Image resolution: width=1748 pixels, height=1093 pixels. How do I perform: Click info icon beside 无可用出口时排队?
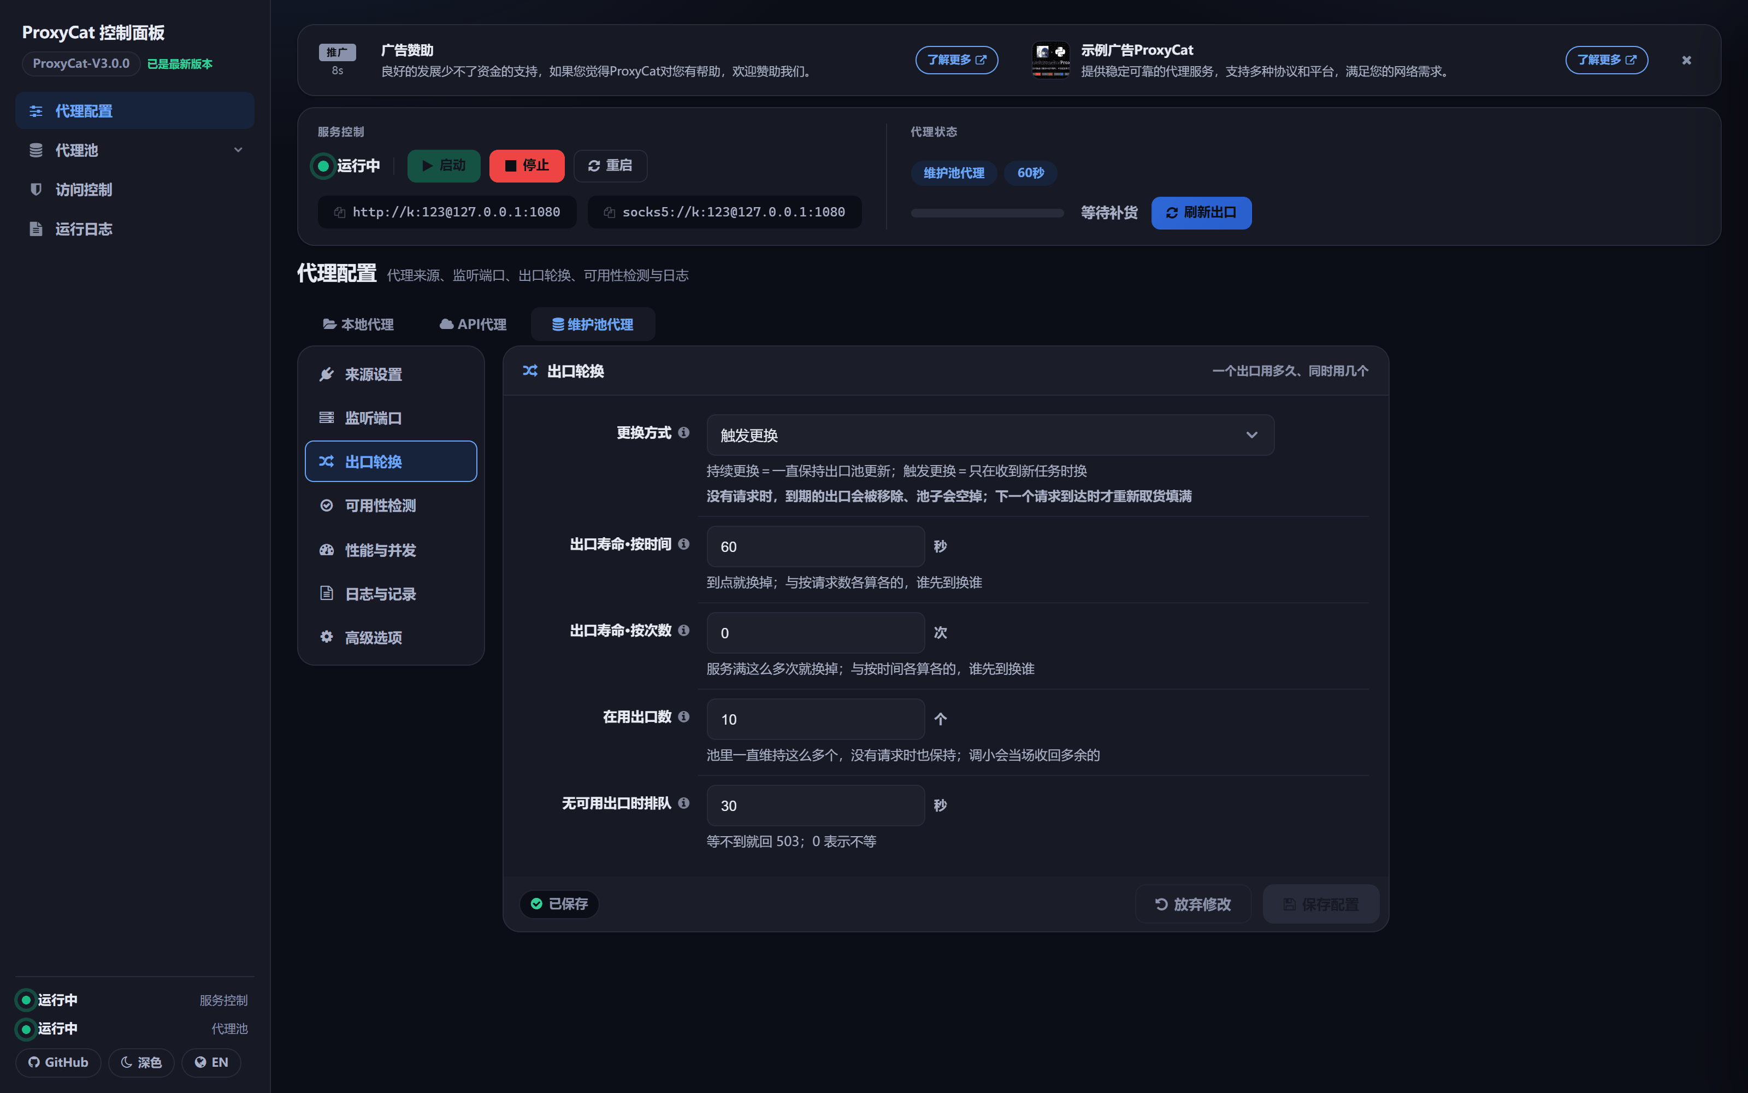(x=683, y=803)
